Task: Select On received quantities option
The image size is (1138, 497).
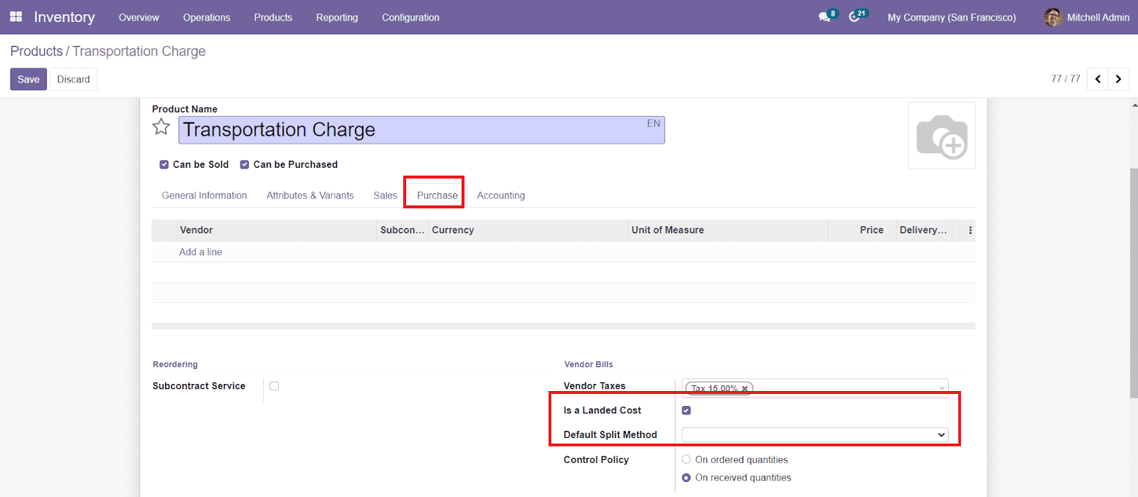Action: click(x=686, y=478)
